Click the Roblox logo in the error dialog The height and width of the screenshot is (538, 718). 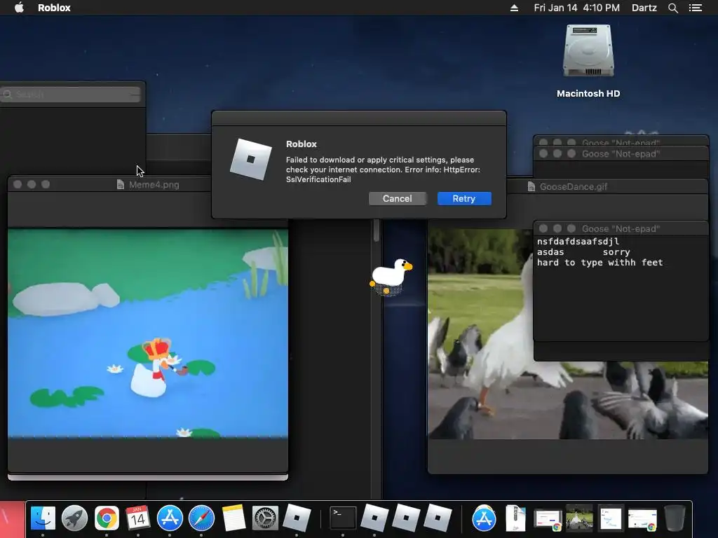click(x=250, y=160)
